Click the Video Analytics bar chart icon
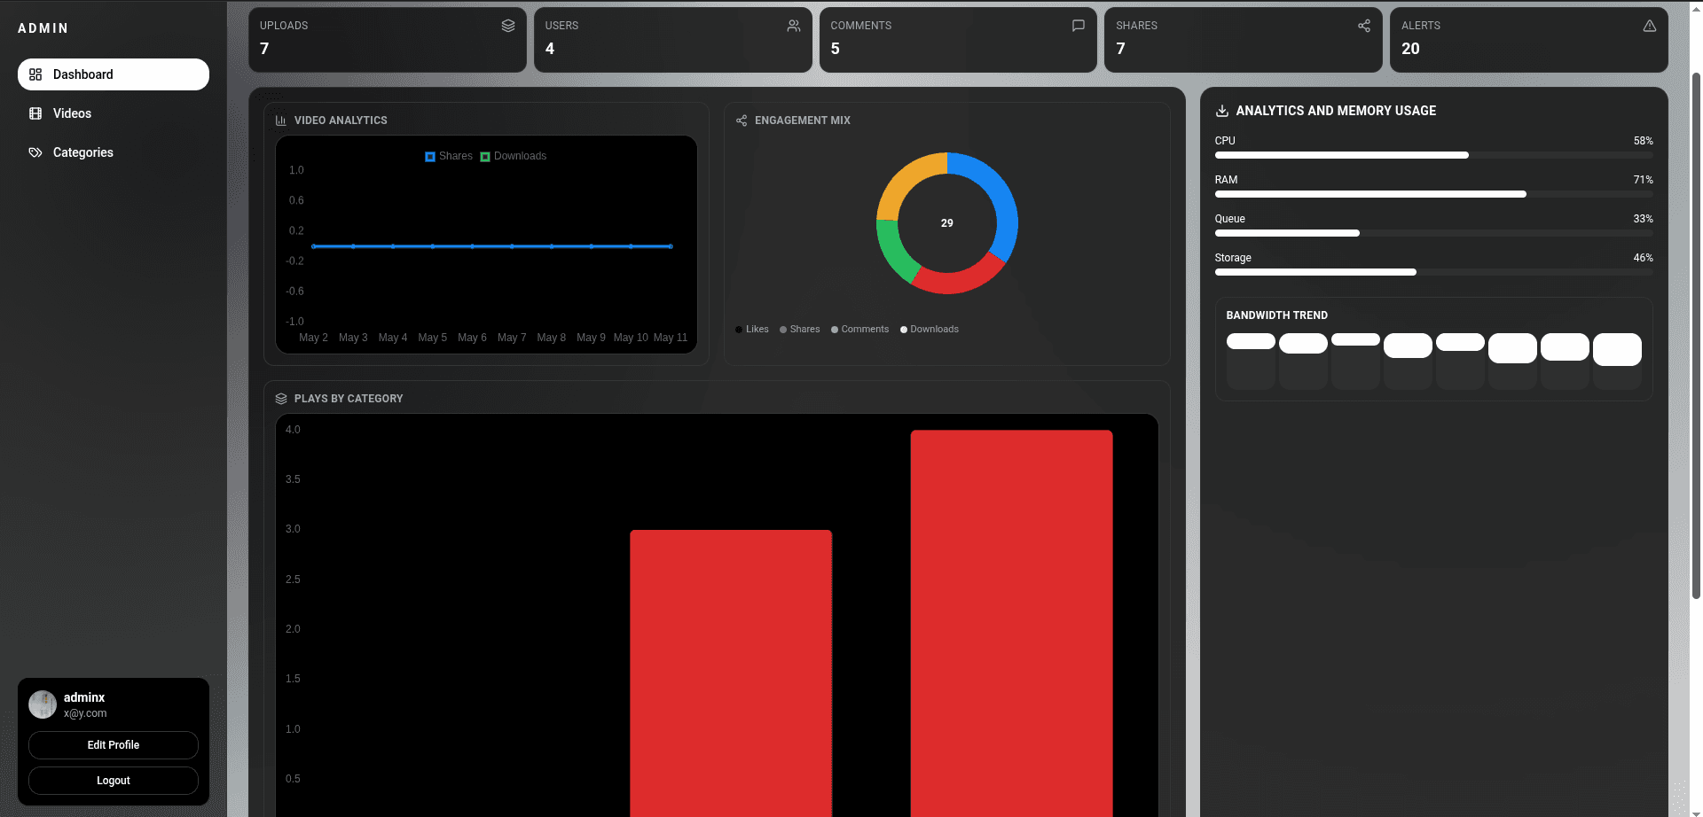1703x817 pixels. click(281, 121)
